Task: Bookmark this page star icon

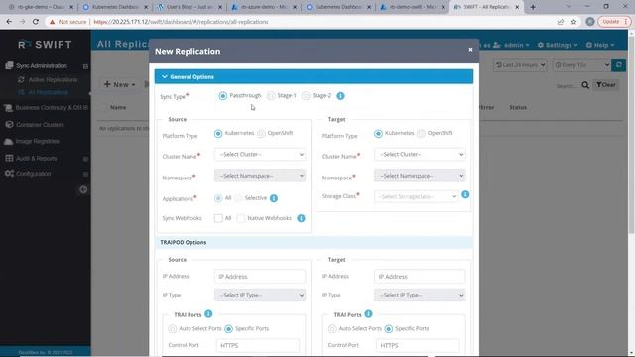Action: pos(573,22)
